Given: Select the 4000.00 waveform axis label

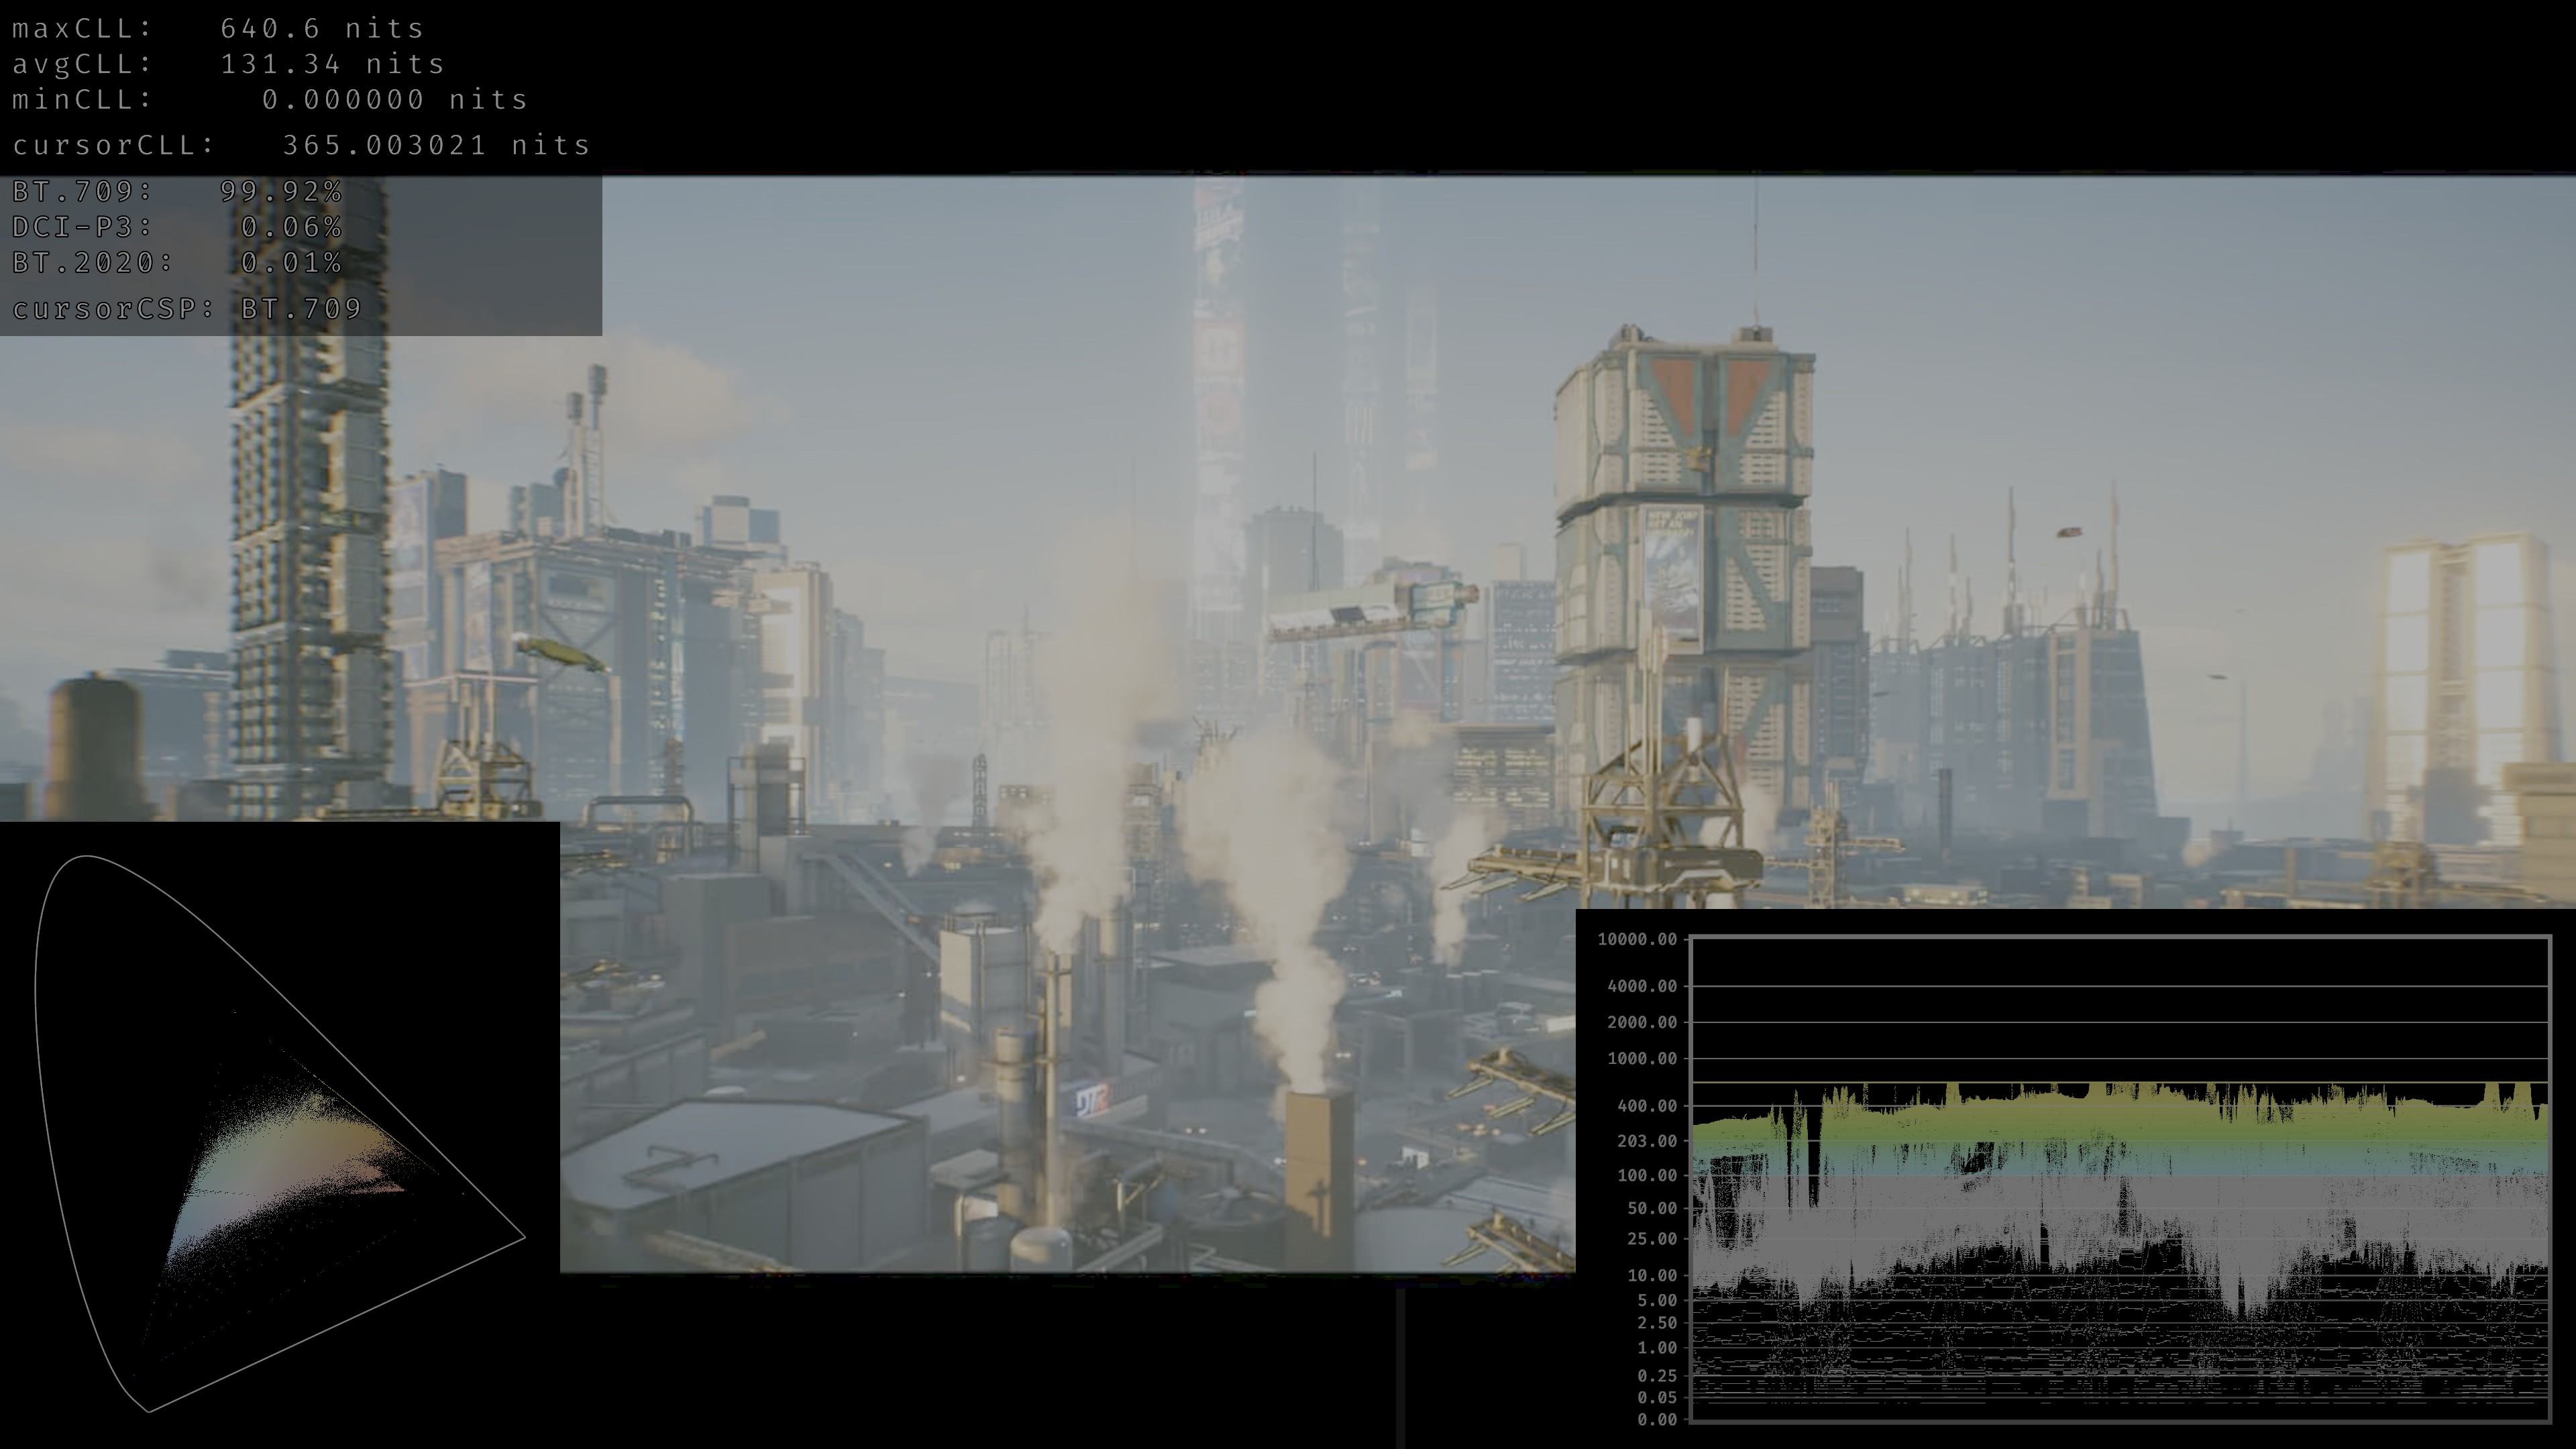Looking at the screenshot, I should 1642,986.
